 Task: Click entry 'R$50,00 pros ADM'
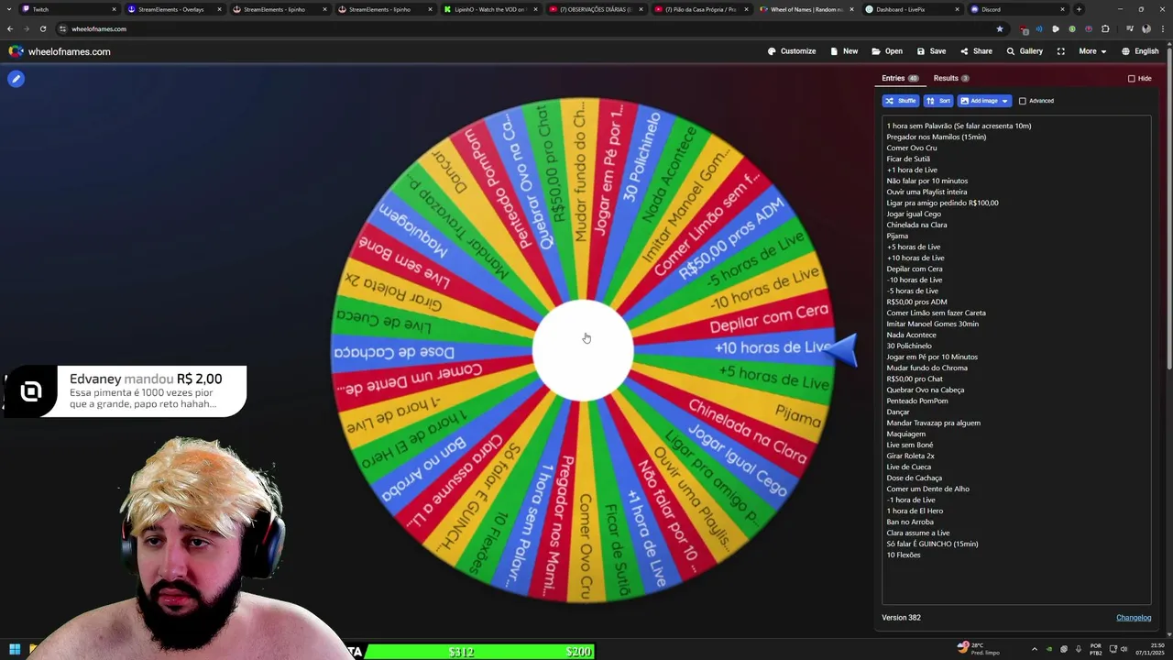pos(916,302)
